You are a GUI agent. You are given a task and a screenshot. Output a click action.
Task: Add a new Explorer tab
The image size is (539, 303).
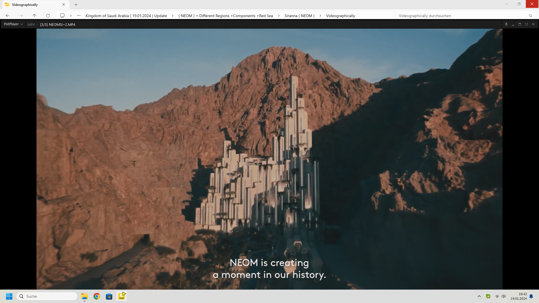coord(76,4)
